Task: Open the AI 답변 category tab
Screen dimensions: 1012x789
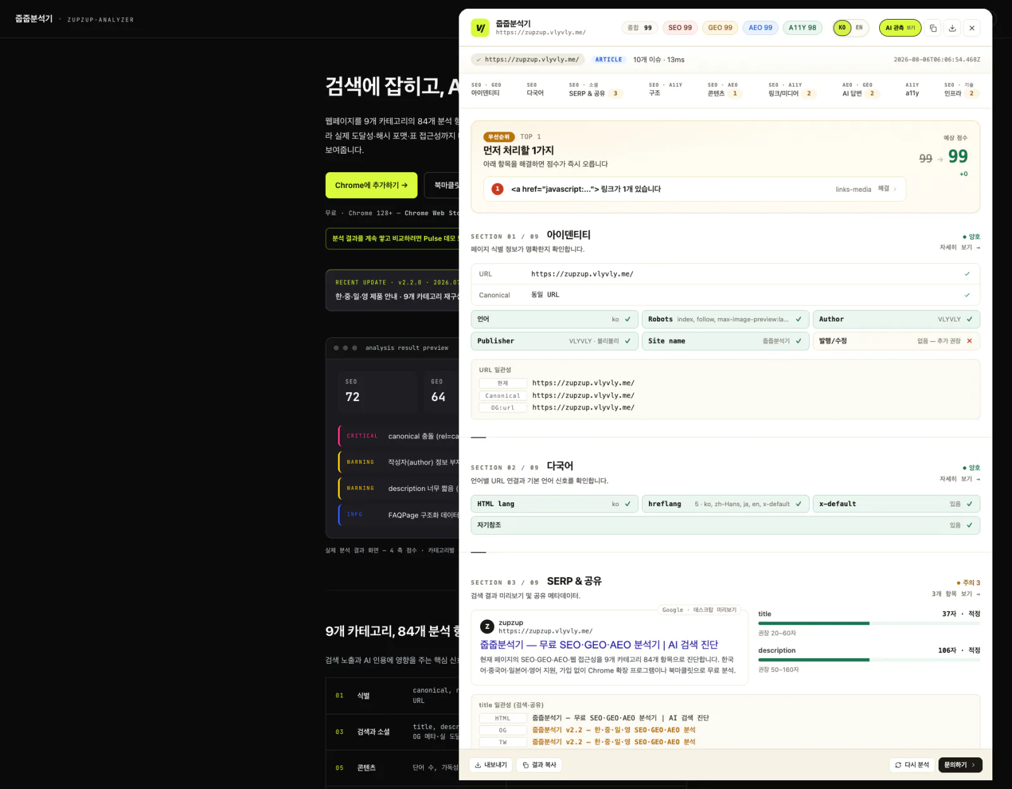Action: pyautogui.click(x=860, y=89)
